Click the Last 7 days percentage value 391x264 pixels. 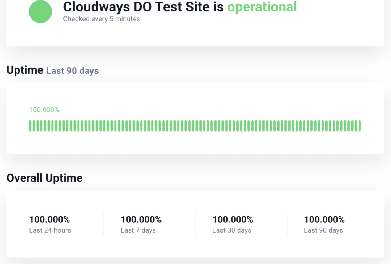(x=141, y=220)
